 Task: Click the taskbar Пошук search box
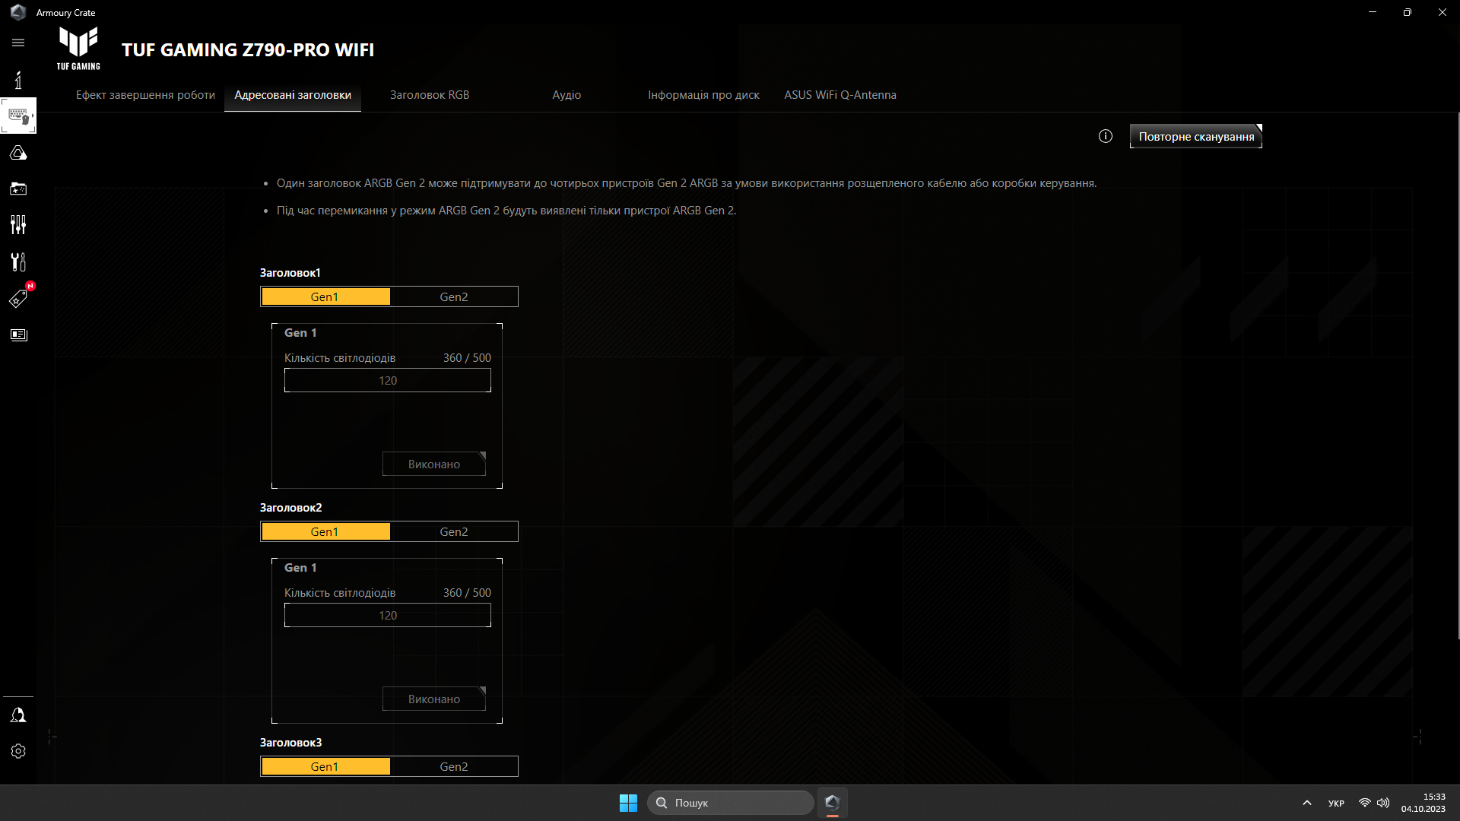(730, 803)
